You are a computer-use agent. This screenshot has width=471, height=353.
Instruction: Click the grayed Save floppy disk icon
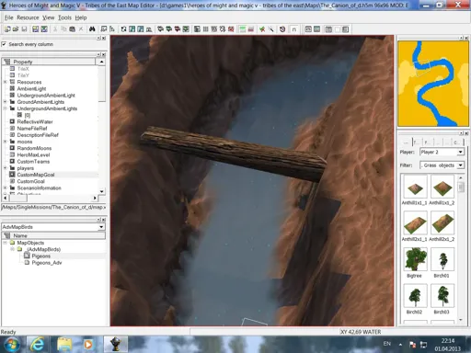(x=24, y=29)
